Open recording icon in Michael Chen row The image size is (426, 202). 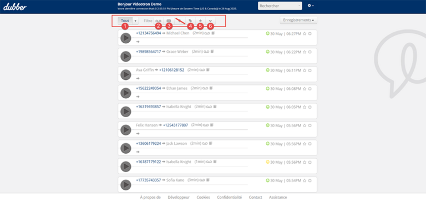(x=208, y=33)
